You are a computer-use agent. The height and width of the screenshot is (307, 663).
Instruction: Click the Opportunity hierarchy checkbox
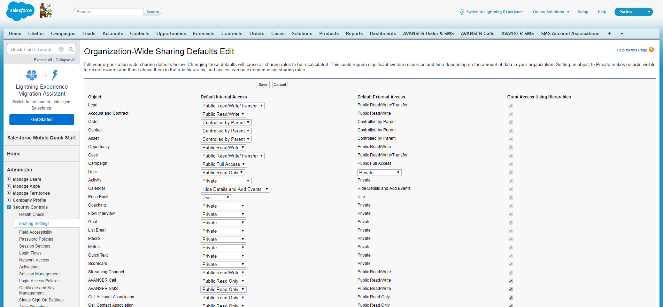click(x=511, y=147)
